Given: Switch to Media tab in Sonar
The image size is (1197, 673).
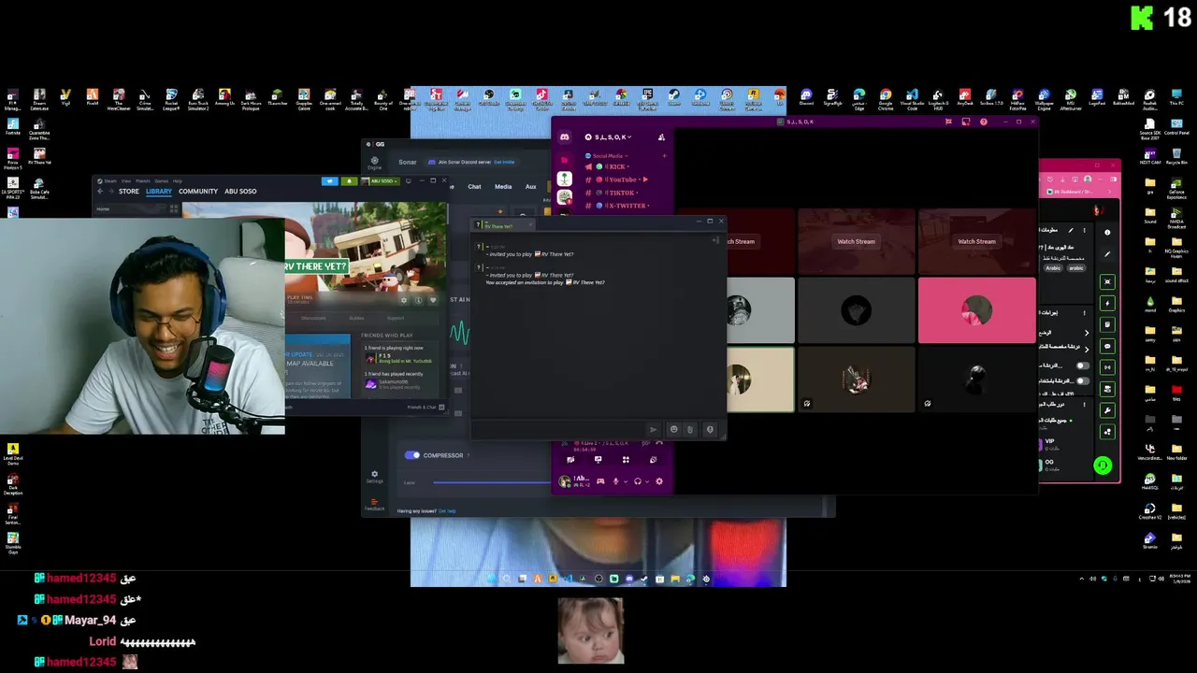Looking at the screenshot, I should point(503,186).
